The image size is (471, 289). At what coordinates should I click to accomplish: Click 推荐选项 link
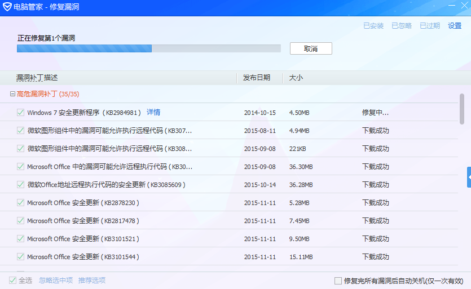[x=92, y=280]
